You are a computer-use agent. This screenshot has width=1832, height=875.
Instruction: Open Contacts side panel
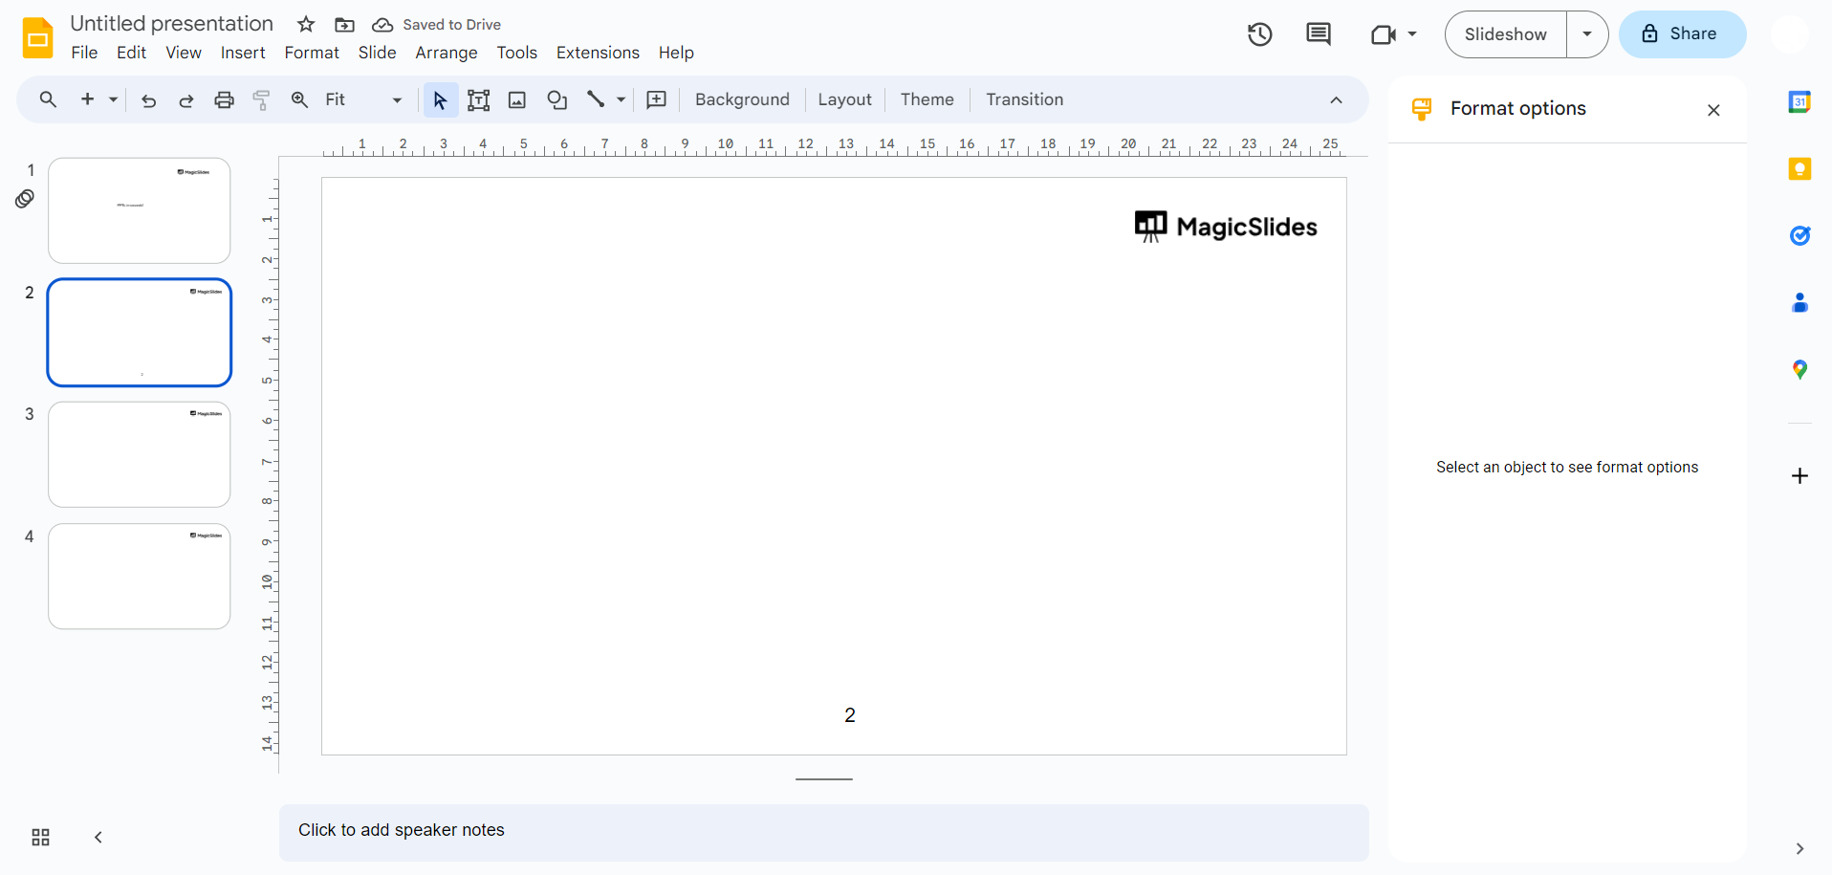tap(1799, 303)
